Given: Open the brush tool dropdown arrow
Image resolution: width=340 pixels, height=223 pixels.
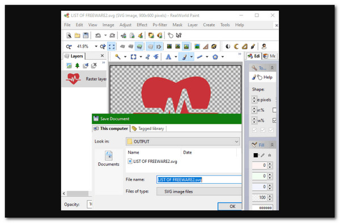Looking at the screenshot, I should click(x=192, y=57).
